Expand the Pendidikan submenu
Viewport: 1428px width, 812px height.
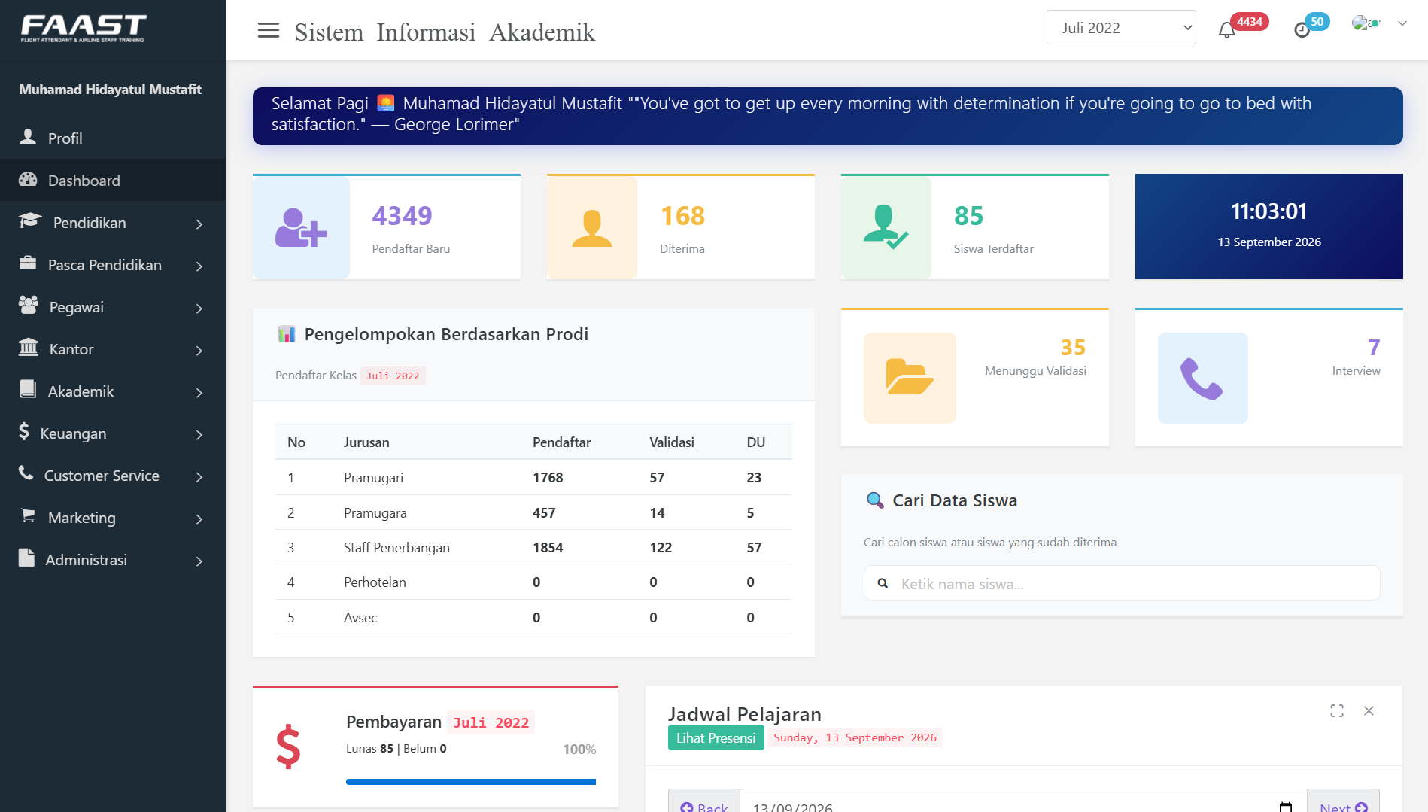click(113, 223)
